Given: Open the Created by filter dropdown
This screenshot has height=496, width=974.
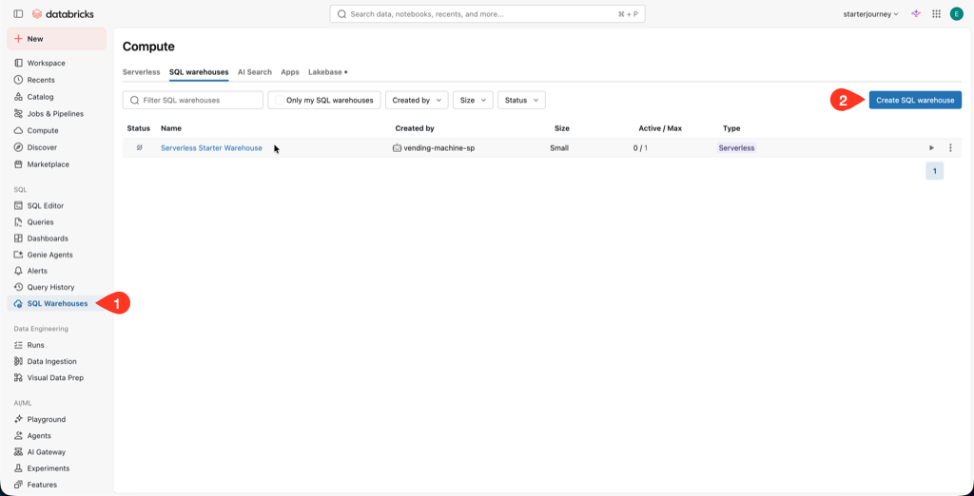Looking at the screenshot, I should tap(417, 100).
